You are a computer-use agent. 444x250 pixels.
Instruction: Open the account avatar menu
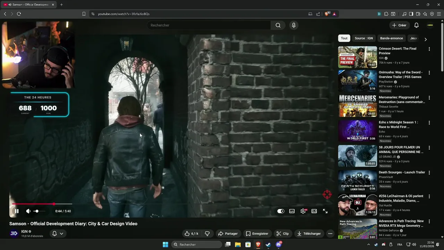point(430,25)
